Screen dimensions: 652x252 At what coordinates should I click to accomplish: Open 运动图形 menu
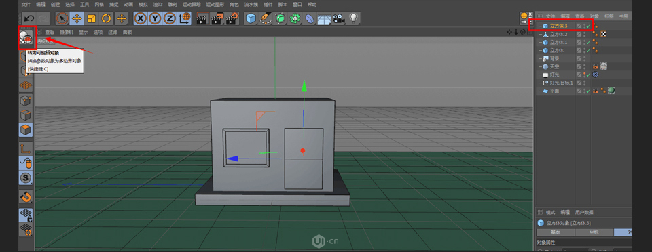tap(215, 5)
